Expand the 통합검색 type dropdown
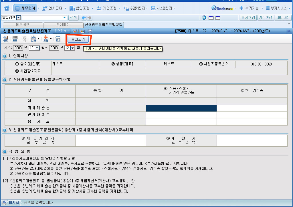 point(19,18)
